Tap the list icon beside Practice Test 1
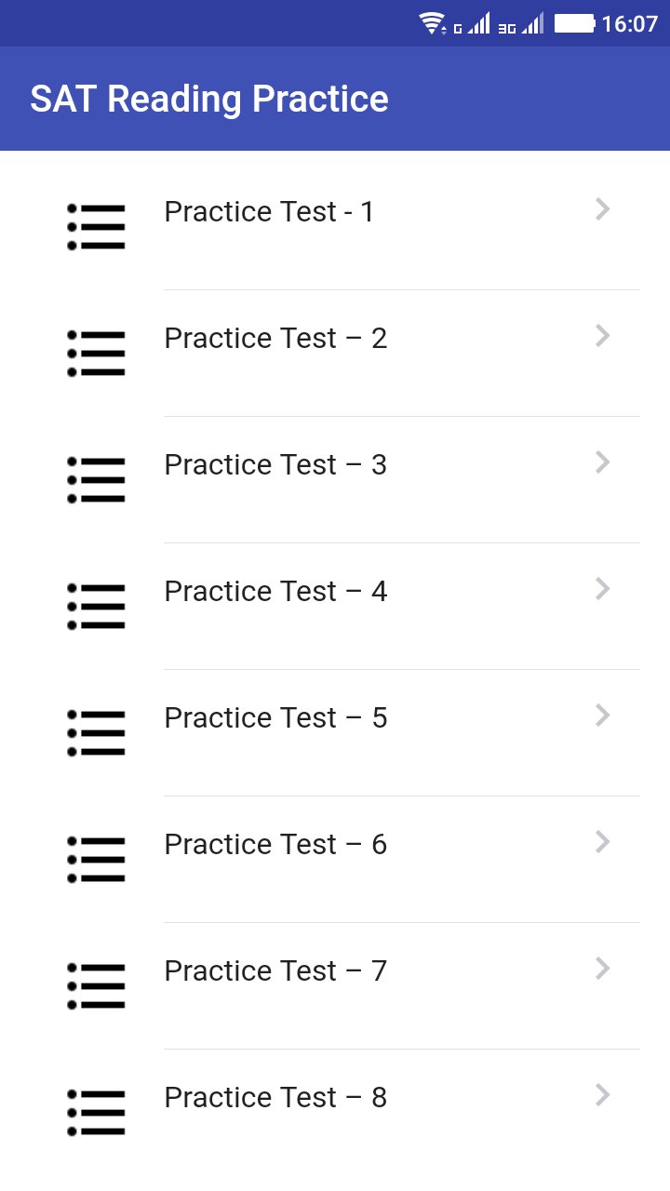 tap(96, 227)
